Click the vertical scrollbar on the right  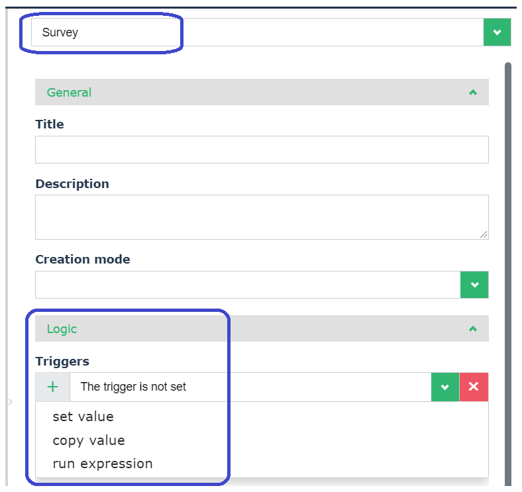pyautogui.click(x=508, y=265)
